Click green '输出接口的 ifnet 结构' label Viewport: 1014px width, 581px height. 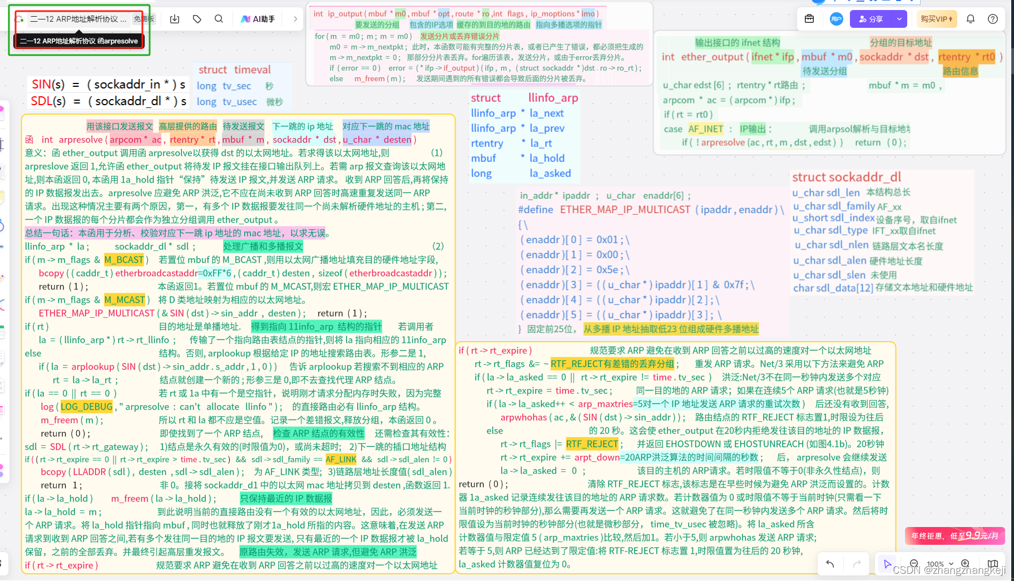tap(738, 43)
